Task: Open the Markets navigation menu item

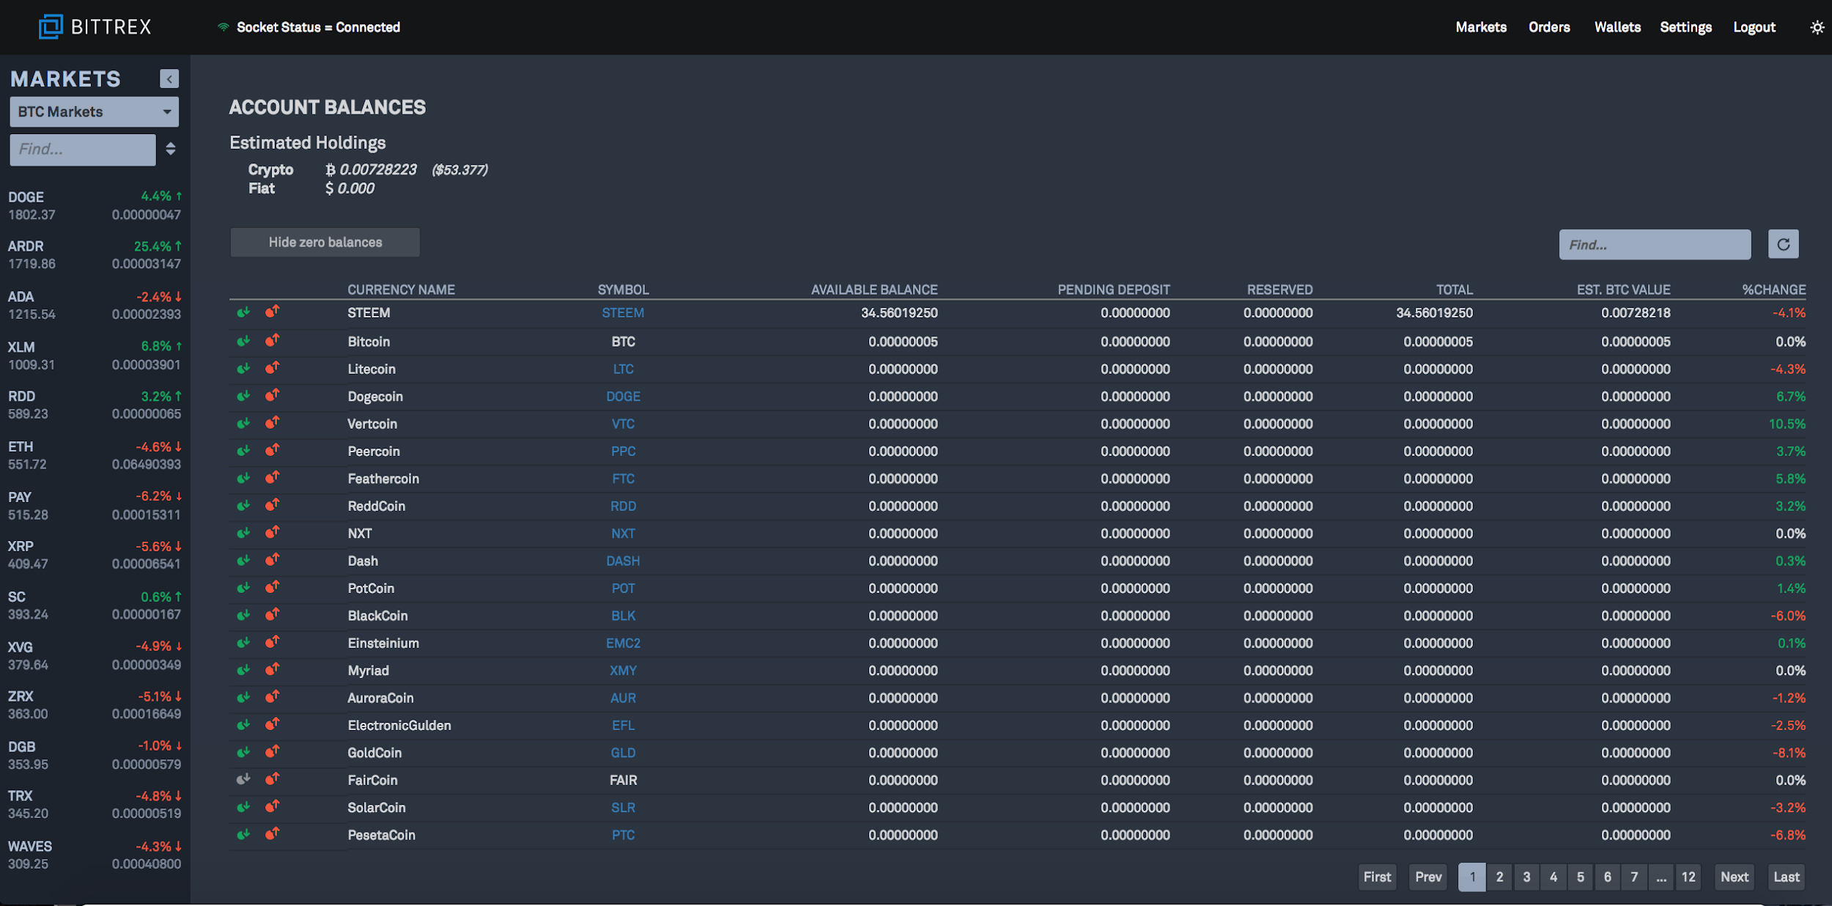Action: coord(1480,26)
